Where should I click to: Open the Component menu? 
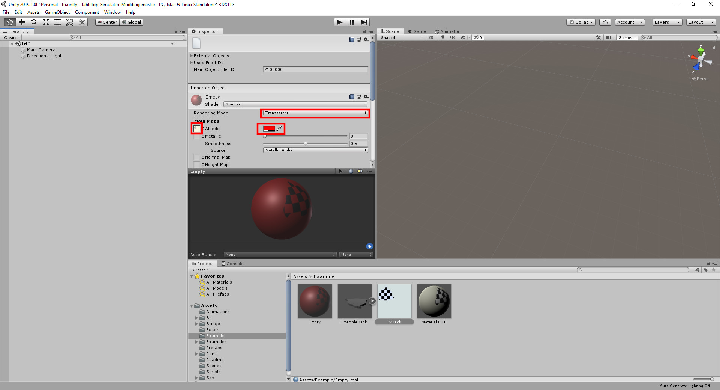87,12
